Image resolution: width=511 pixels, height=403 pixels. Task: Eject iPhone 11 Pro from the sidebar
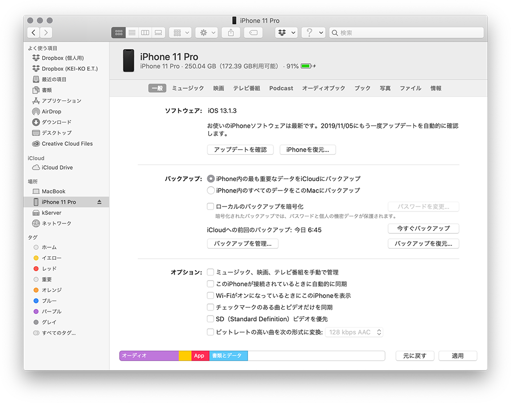pos(100,202)
